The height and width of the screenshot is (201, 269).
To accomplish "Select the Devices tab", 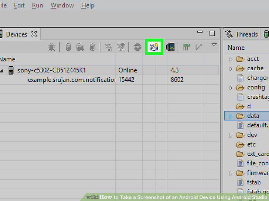I will point(17,34).
